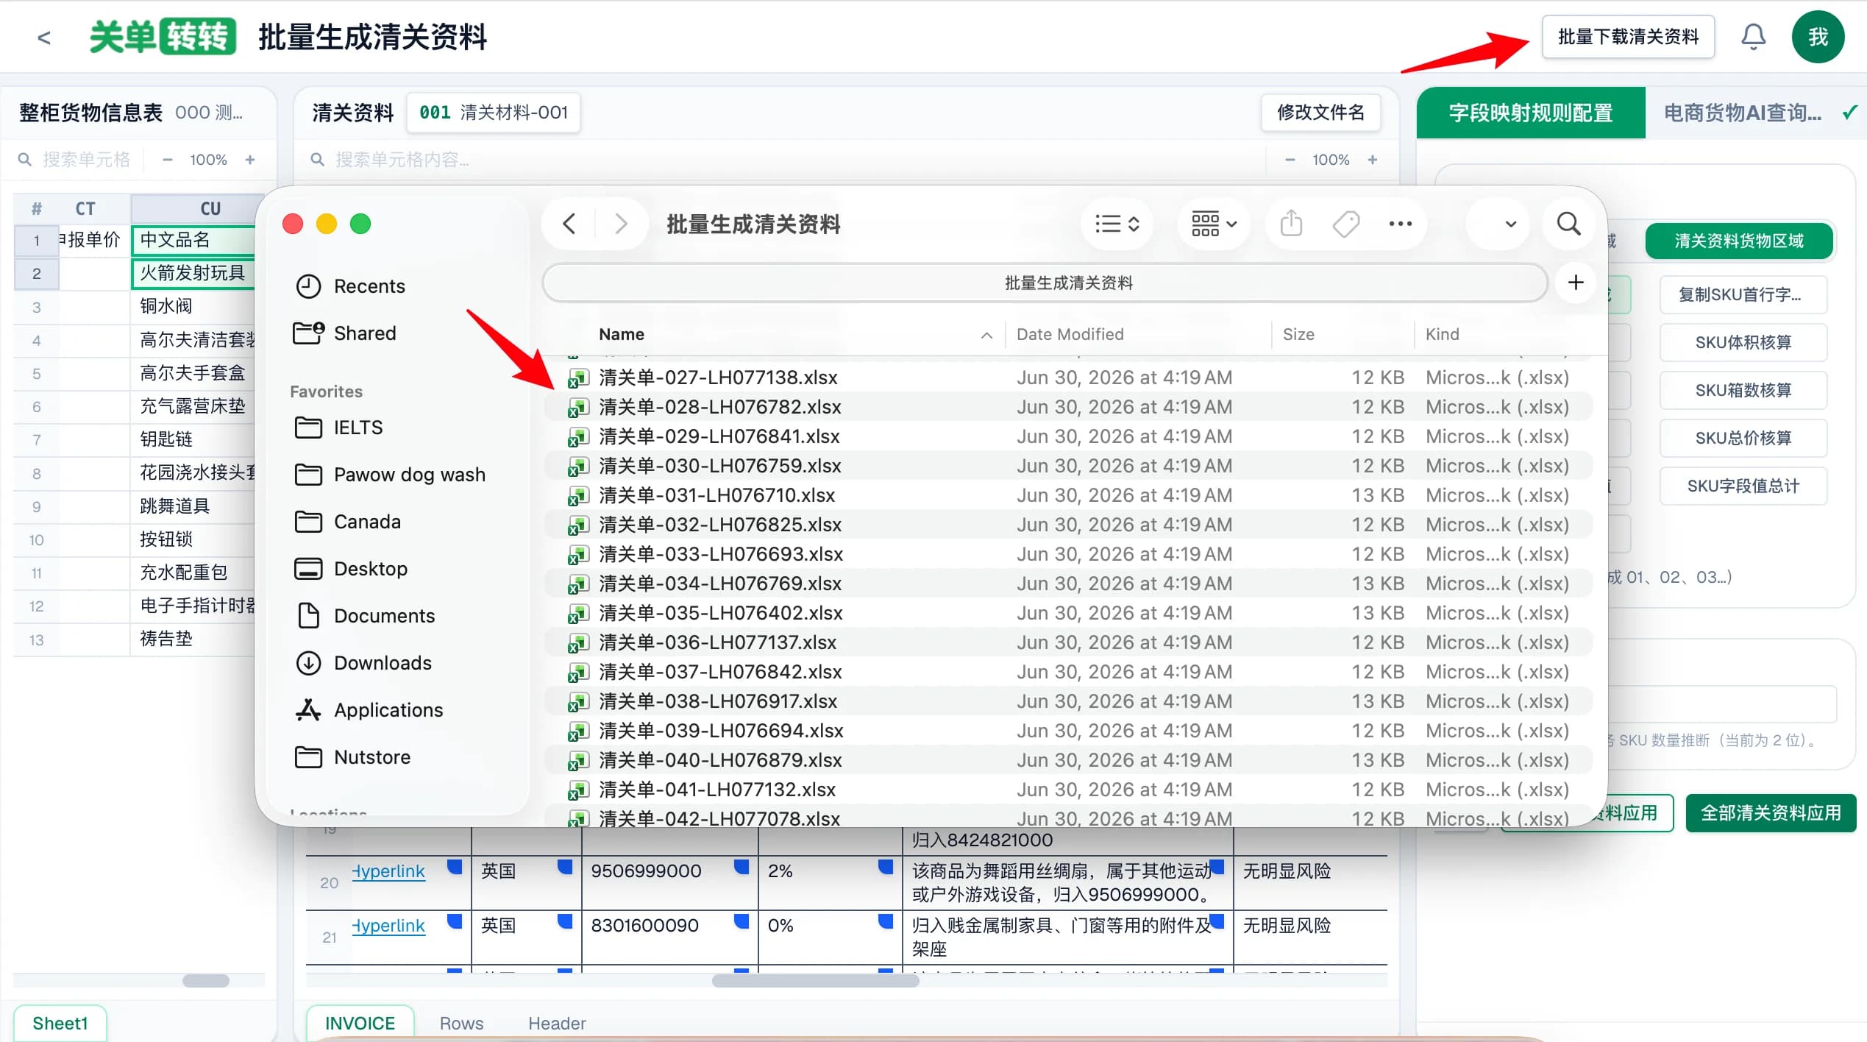This screenshot has width=1867, height=1042.
Task: Zoom in 清关资料 sheet with plus icon
Action: pos(1372,160)
